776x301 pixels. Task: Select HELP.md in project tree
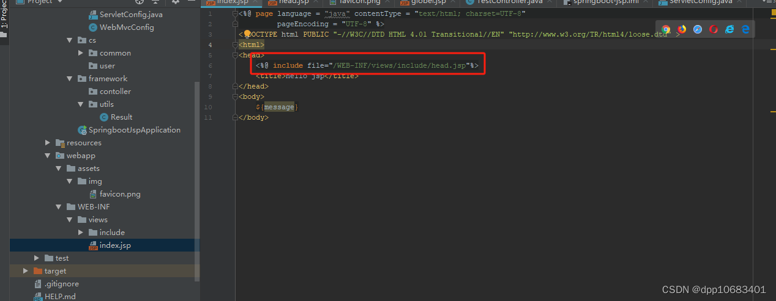(60, 297)
